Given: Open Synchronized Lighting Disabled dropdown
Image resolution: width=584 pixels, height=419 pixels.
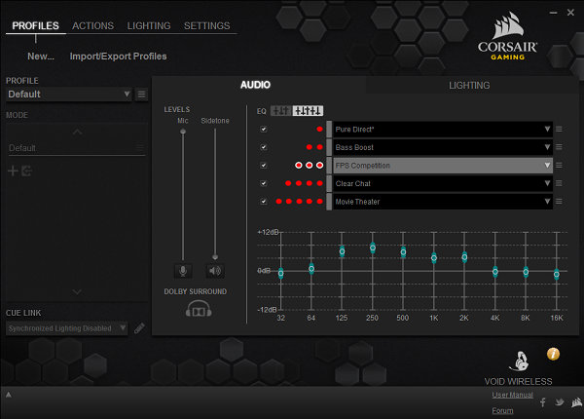Looking at the screenshot, I should click(x=66, y=328).
